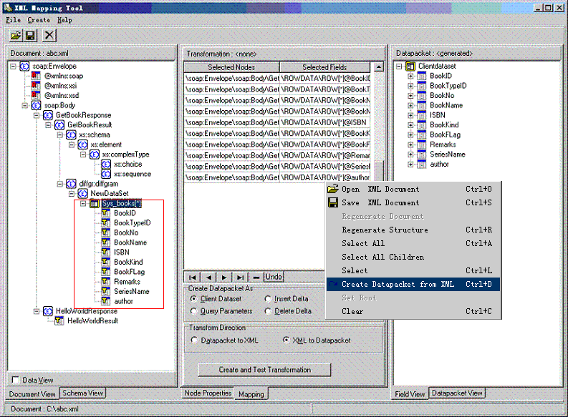Switch to the Schema View tab

pos(83,393)
